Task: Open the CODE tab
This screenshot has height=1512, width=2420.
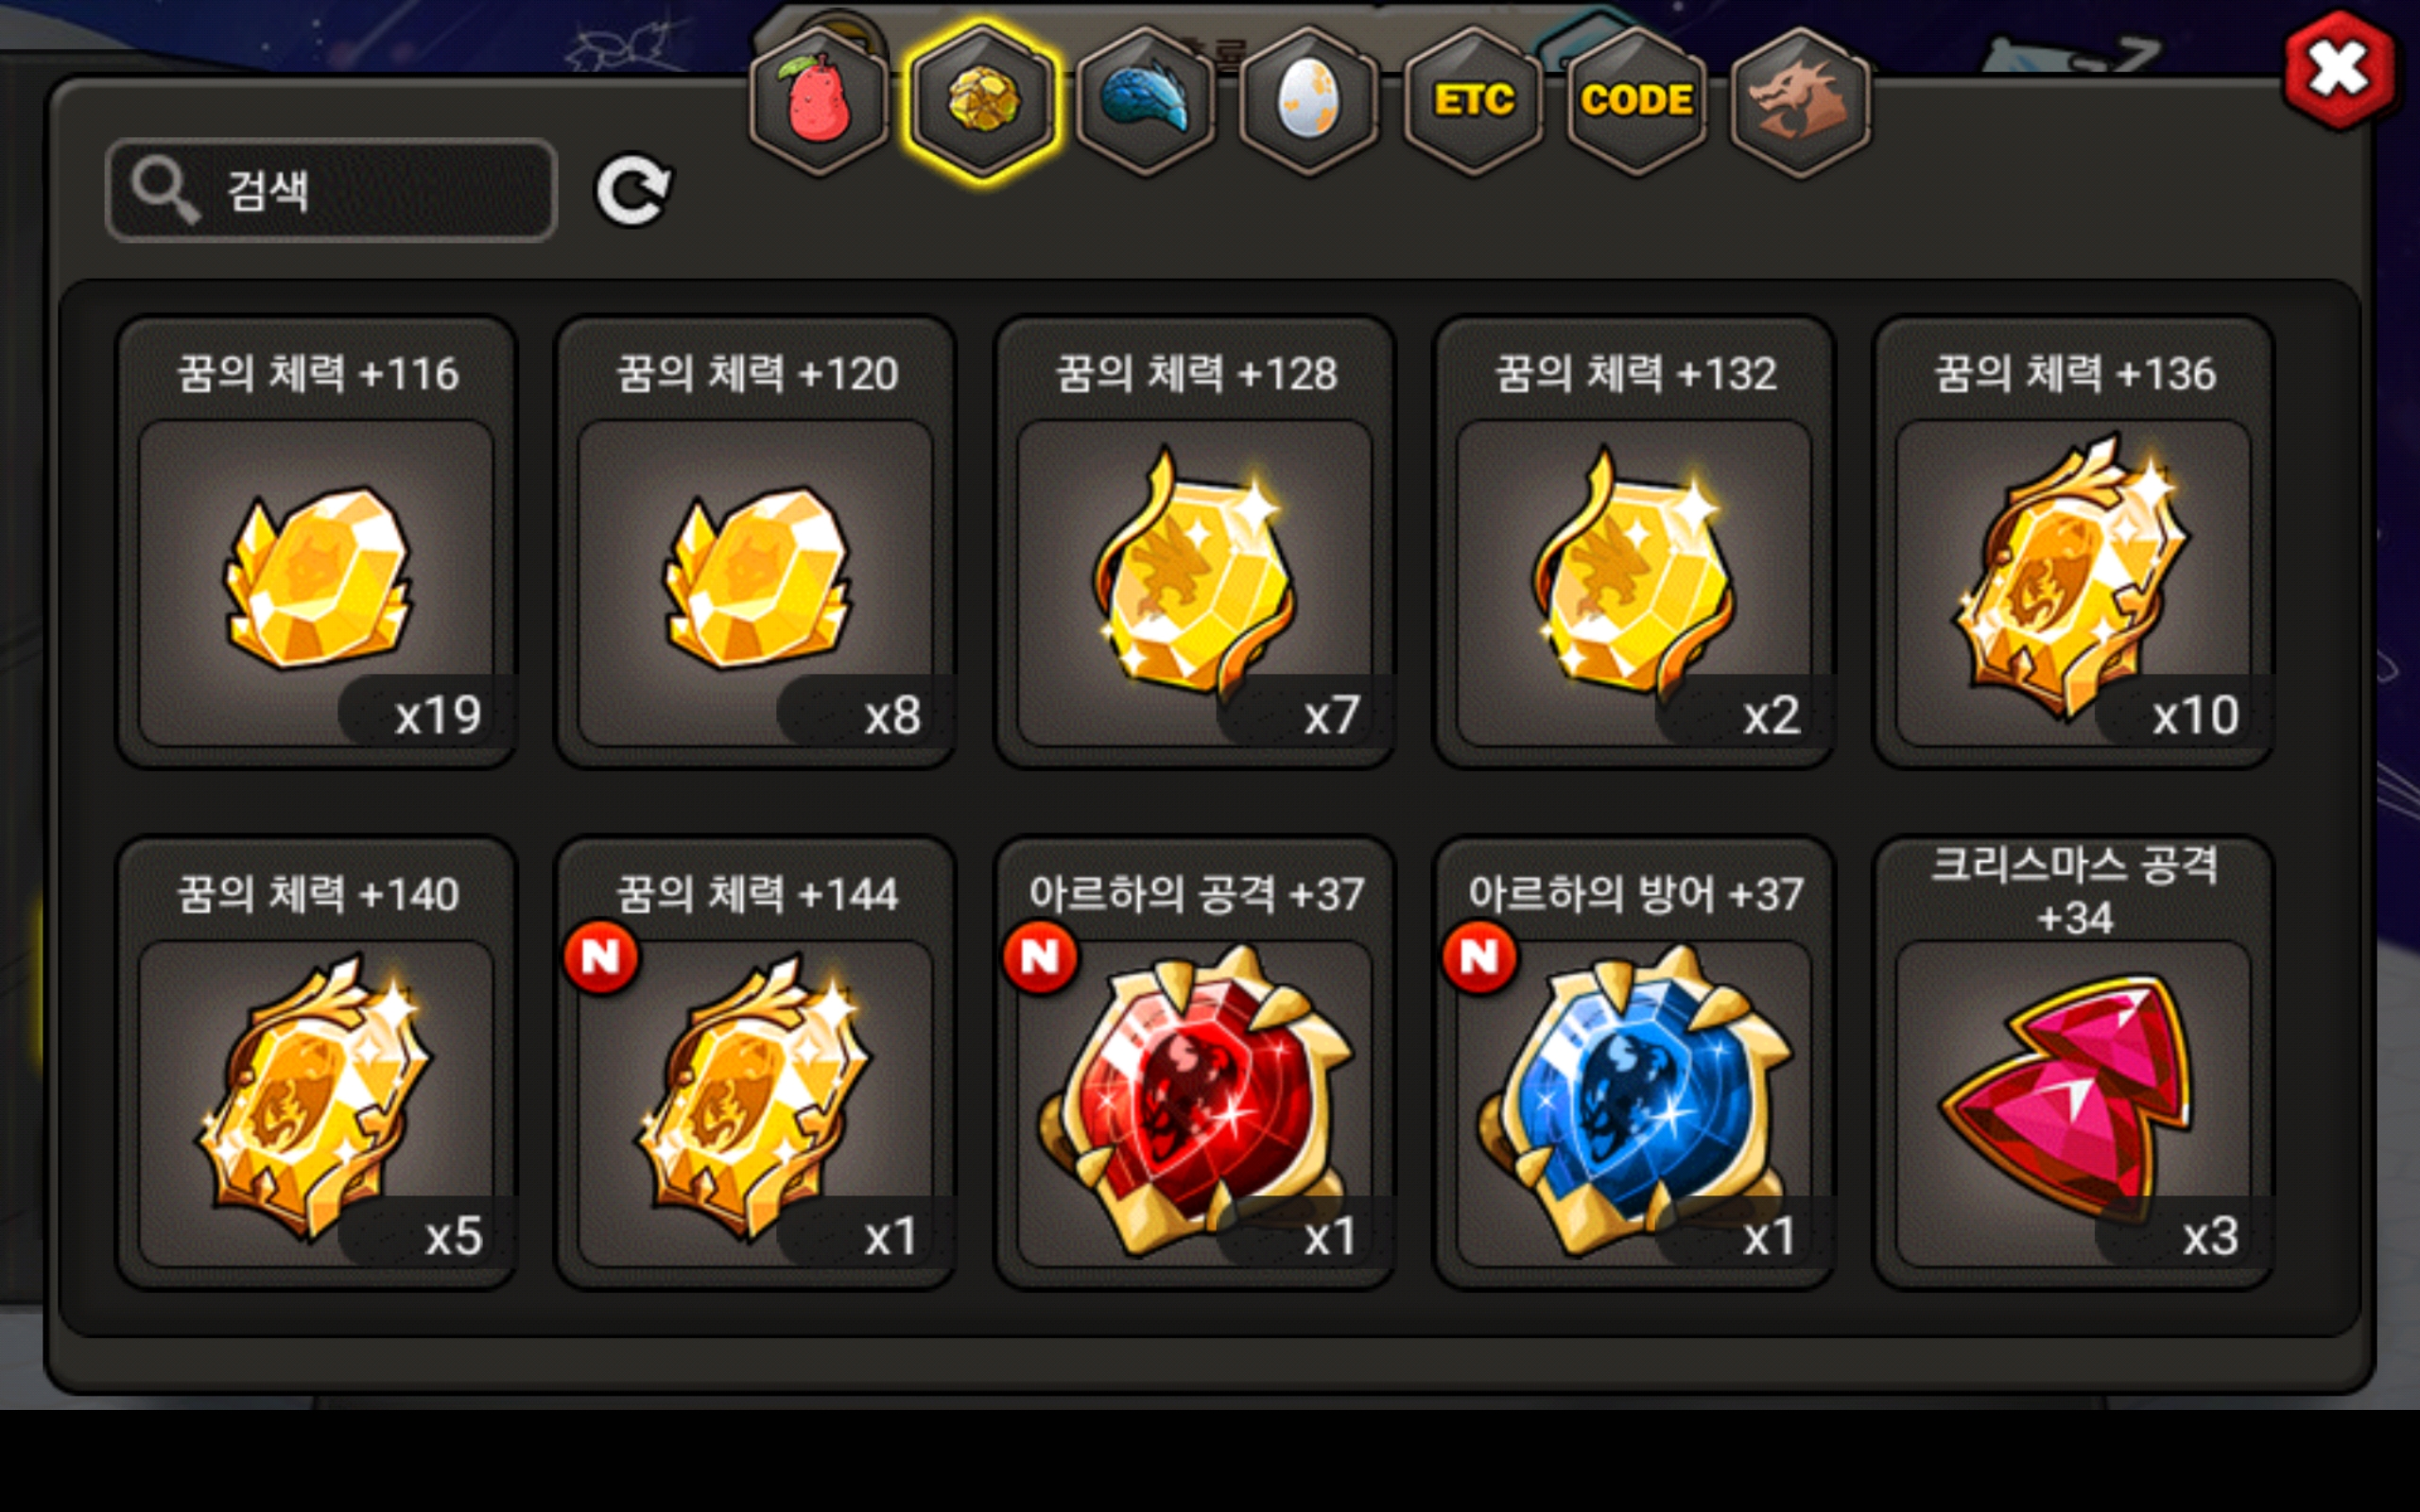Action: tap(1637, 102)
